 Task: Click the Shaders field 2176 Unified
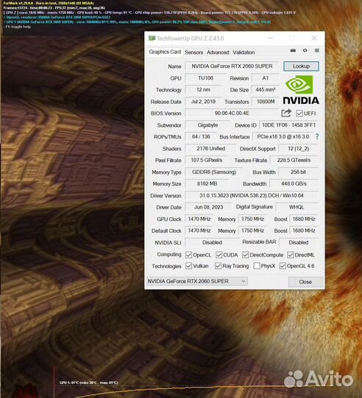tap(210, 148)
